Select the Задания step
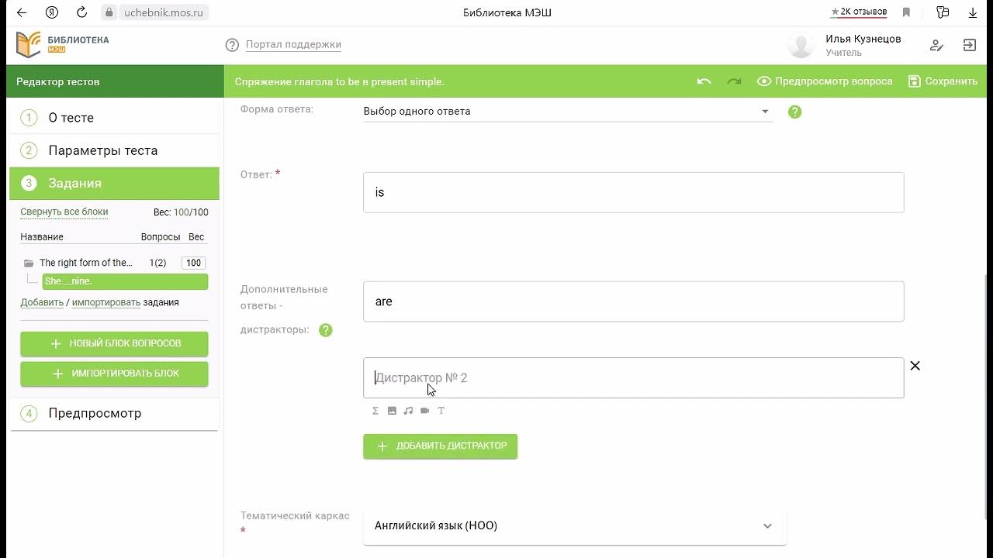Screen dimensions: 993x558 pos(114,183)
